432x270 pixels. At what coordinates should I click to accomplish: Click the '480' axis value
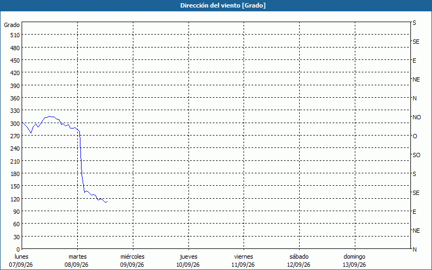coord(15,48)
